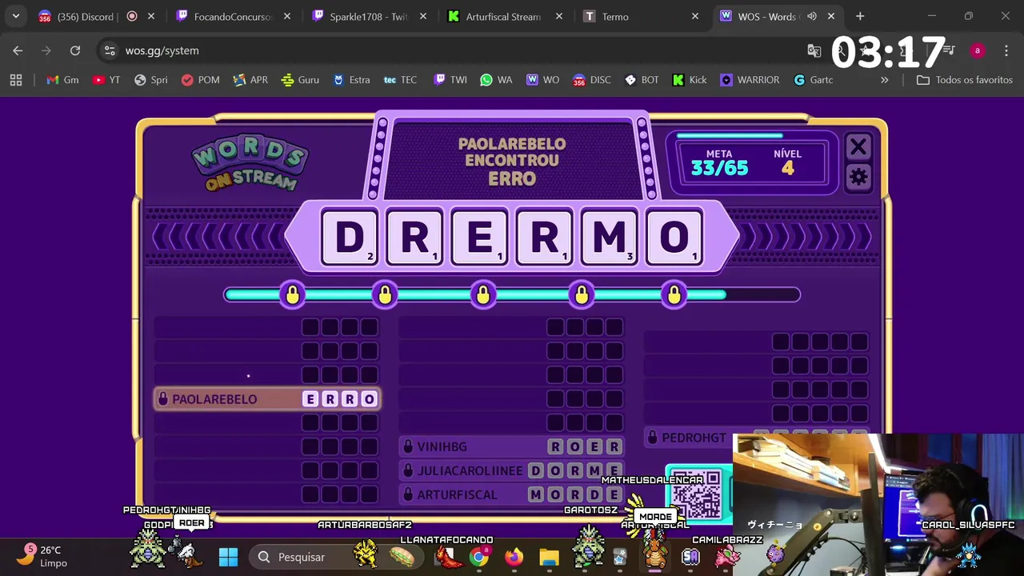Open the WO bookmark
This screenshot has width=1024, height=576.
[542, 80]
